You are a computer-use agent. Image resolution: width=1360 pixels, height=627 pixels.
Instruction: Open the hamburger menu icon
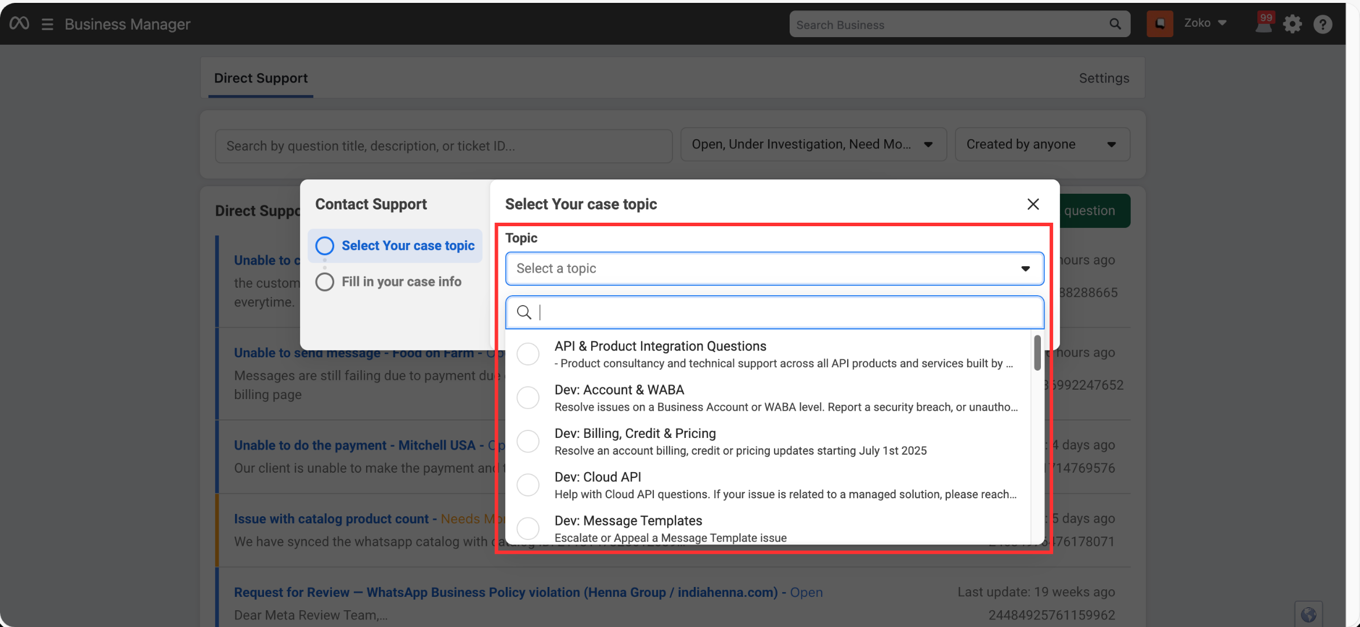click(x=48, y=24)
